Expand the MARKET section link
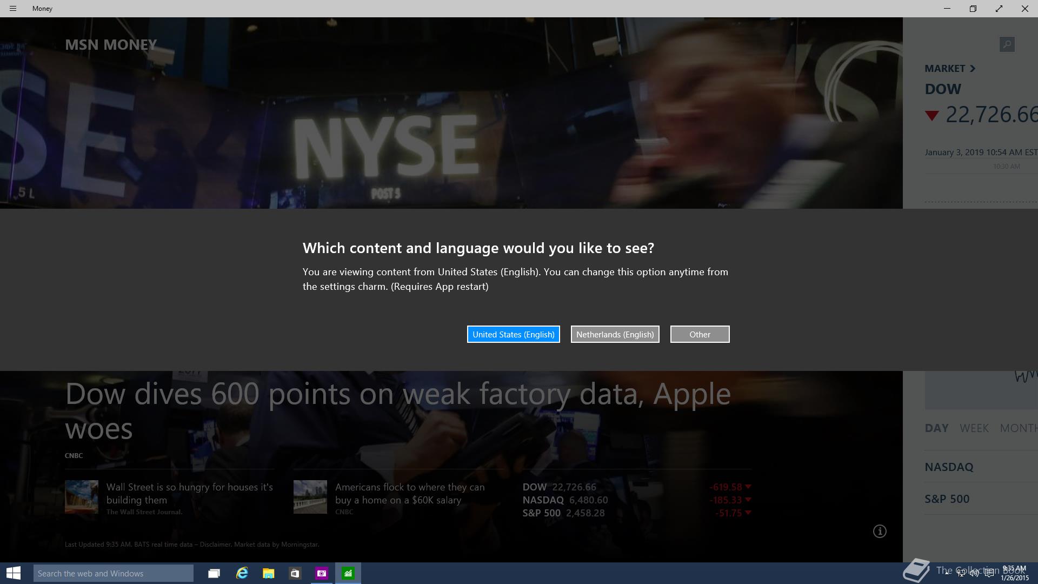 point(950,68)
